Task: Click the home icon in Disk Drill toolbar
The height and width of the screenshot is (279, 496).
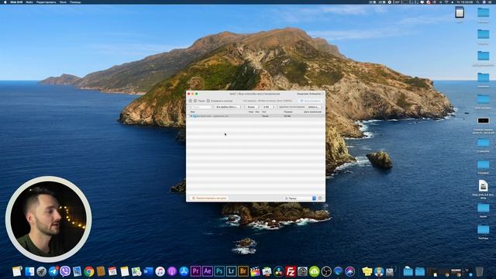Action: coord(190,101)
